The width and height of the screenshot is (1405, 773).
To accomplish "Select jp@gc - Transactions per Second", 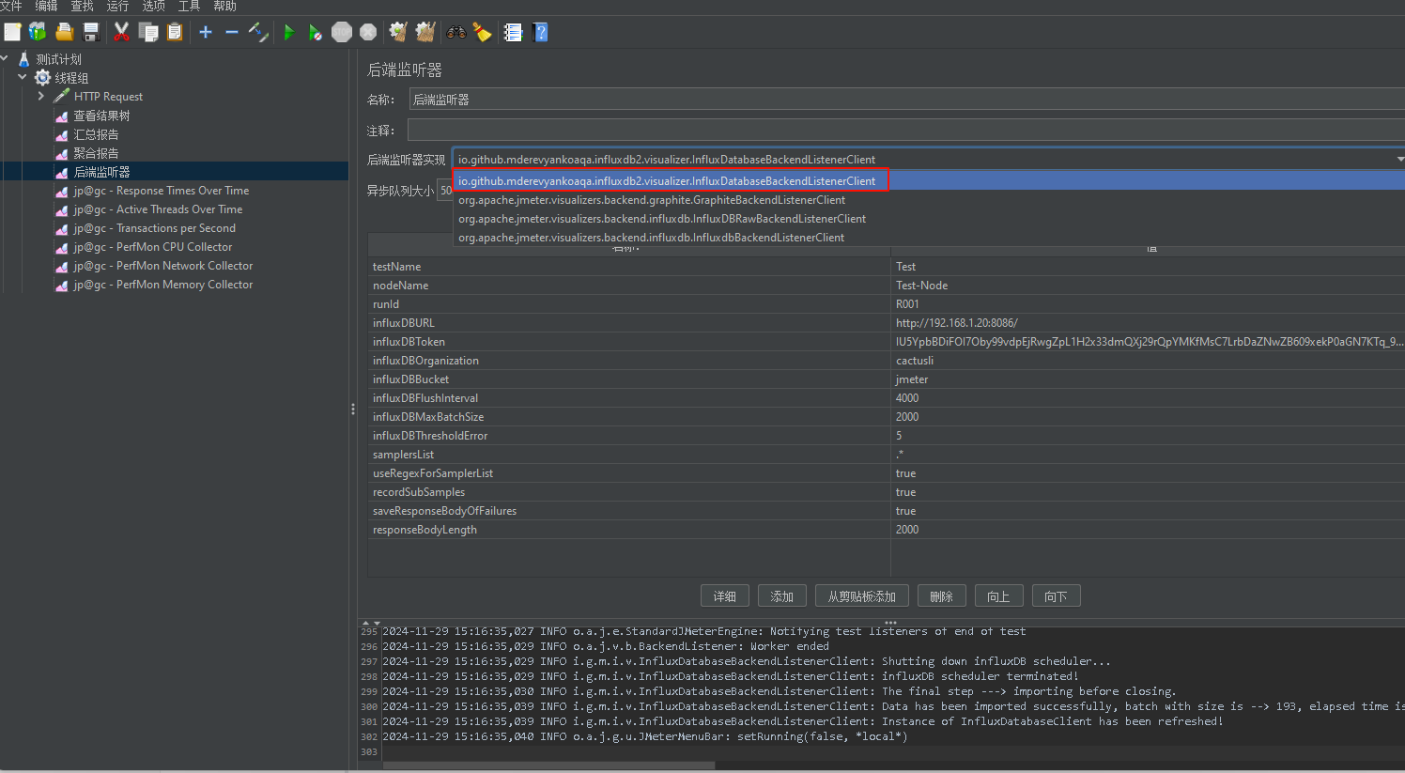I will pyautogui.click(x=155, y=228).
